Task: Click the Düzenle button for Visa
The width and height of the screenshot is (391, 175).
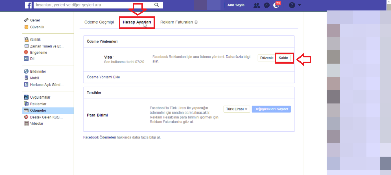Action: point(266,58)
